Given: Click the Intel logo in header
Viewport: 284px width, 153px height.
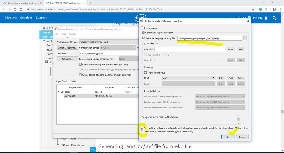Looking at the screenshot, I should coord(140,18).
